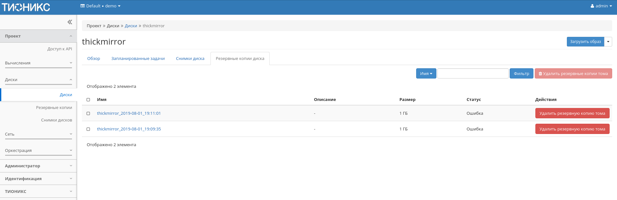Expand the Администратор sidebar panel
The width and height of the screenshot is (617, 200).
click(39, 166)
